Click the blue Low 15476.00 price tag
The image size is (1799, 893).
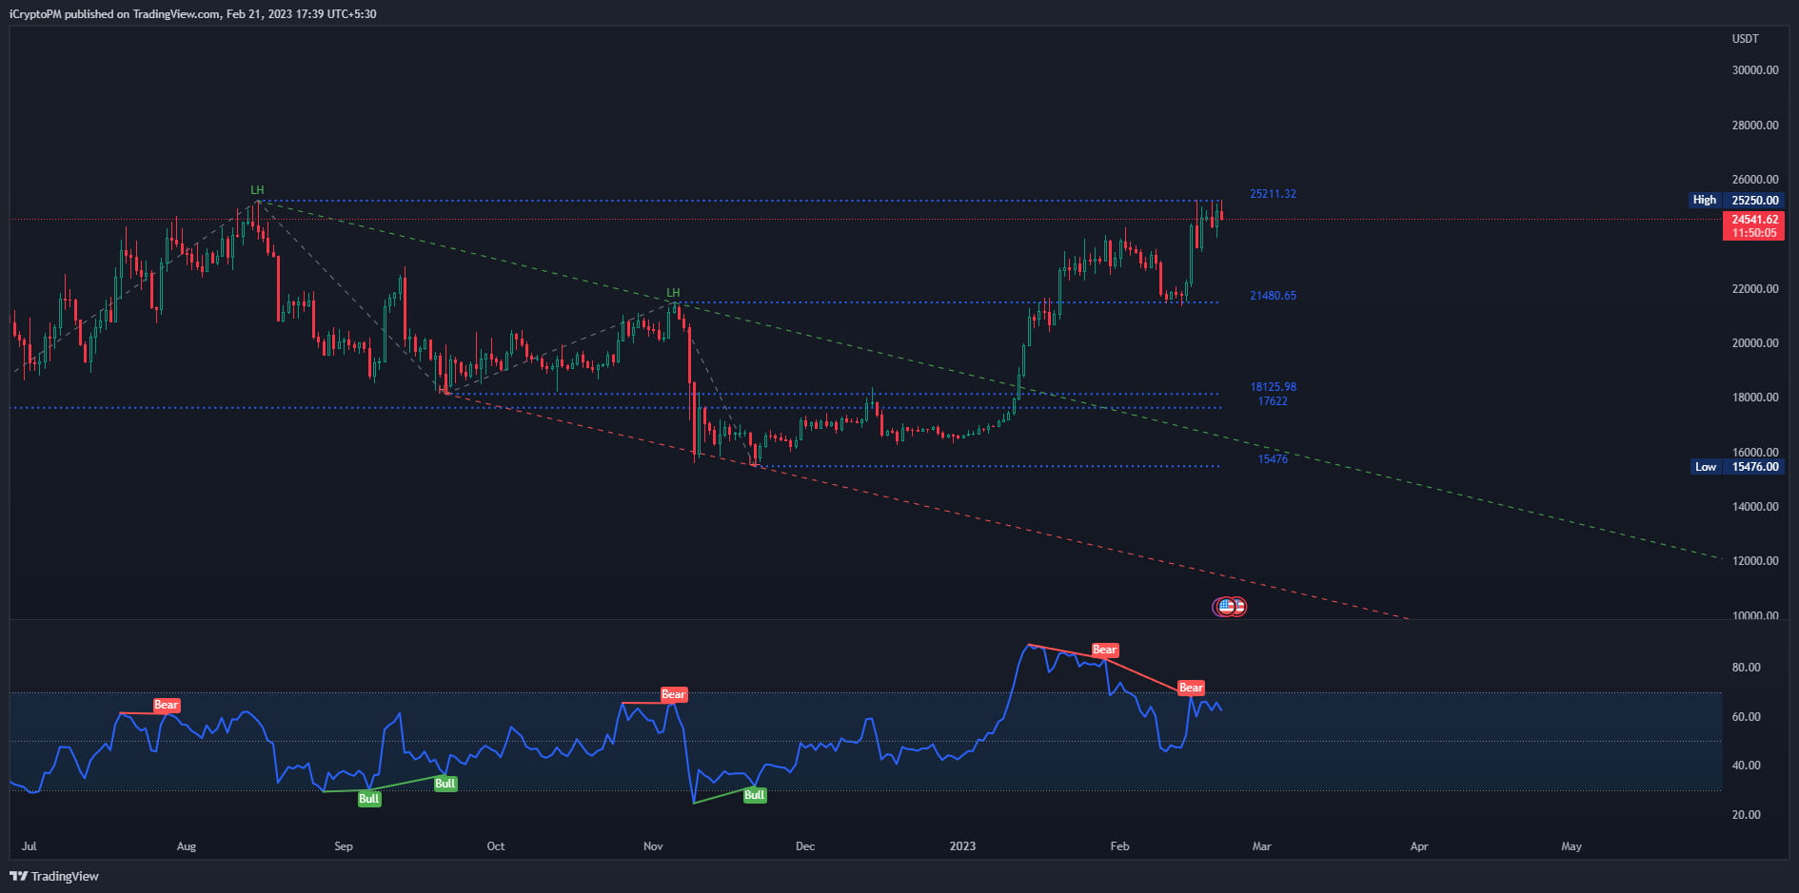pos(1739,467)
